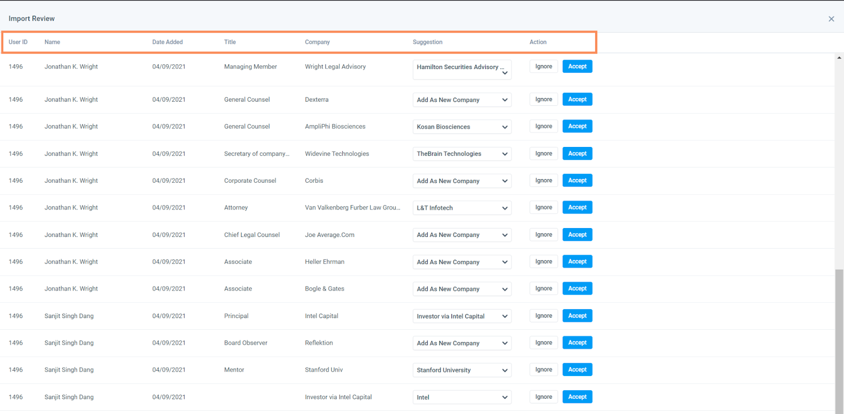Open suggestion dropdown for Wright Legal Advisory
Viewport: 844px width, 414px height.
click(x=462, y=70)
